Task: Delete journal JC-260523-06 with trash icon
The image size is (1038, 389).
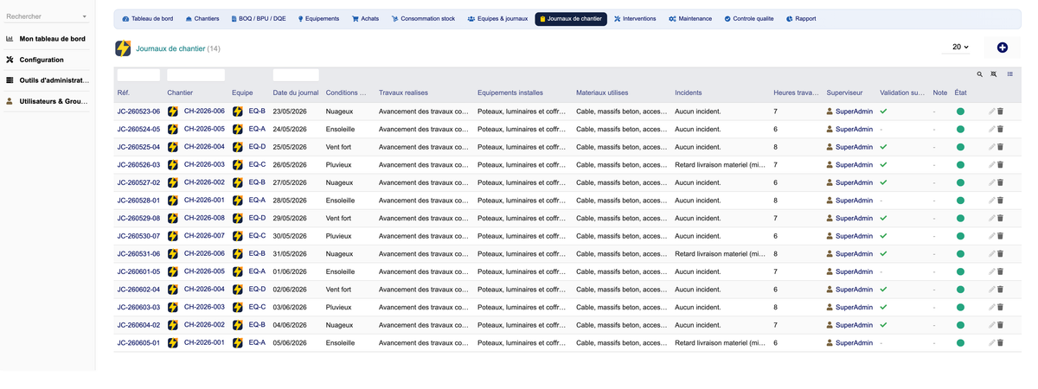Action: pyautogui.click(x=1000, y=112)
